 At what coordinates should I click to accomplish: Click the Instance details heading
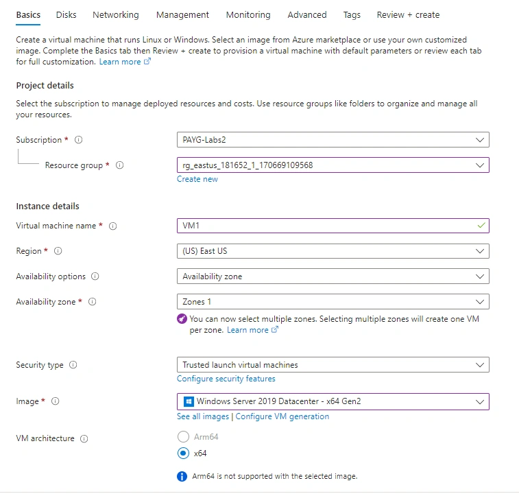(48, 206)
